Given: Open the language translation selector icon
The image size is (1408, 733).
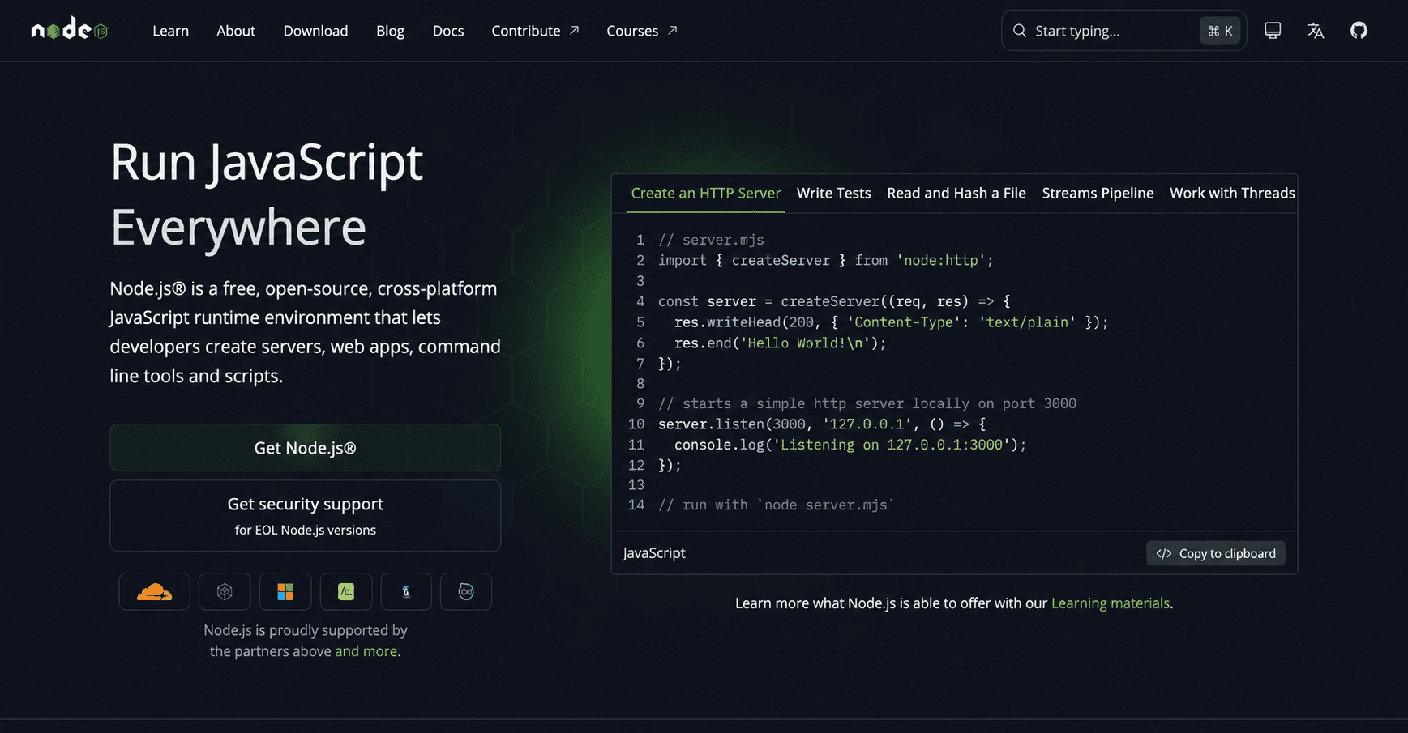Looking at the screenshot, I should pos(1316,31).
